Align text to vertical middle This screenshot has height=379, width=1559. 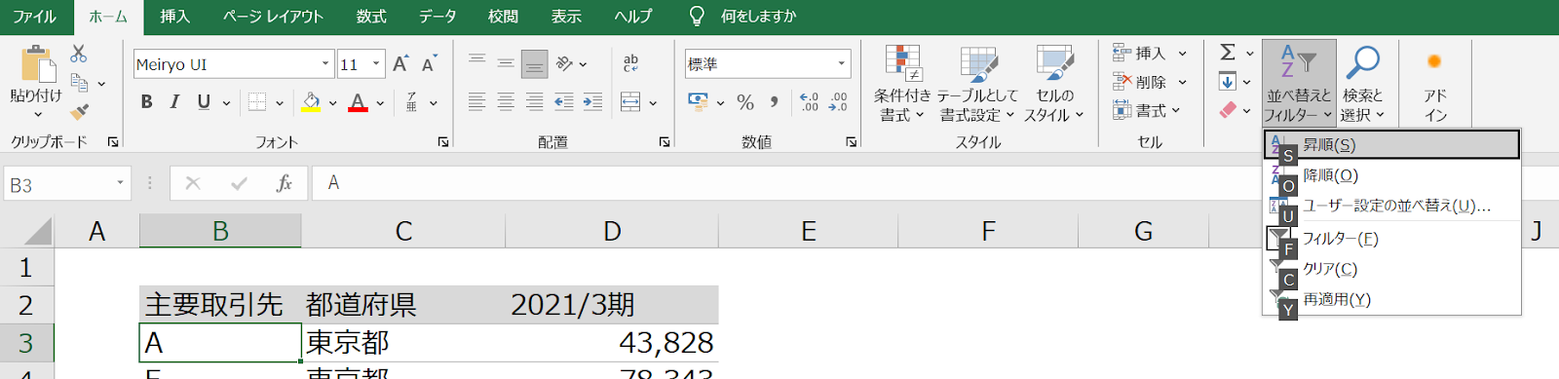(506, 63)
